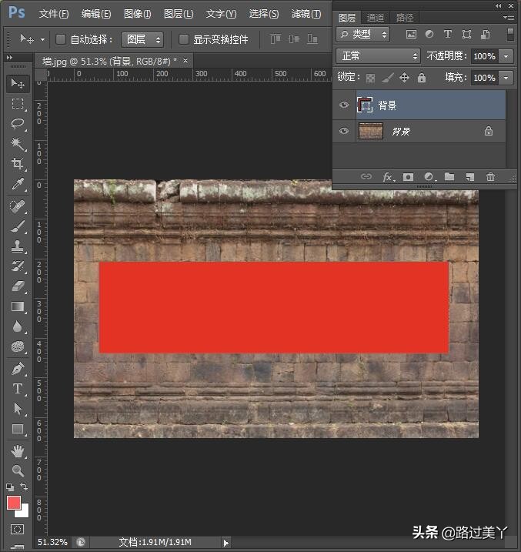
Task: Create a new layer
Action: (x=469, y=176)
